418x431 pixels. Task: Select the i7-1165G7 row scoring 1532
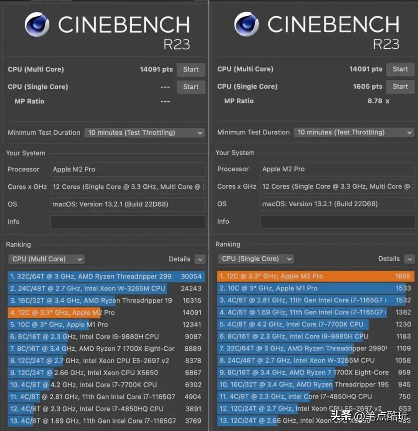(x=316, y=300)
